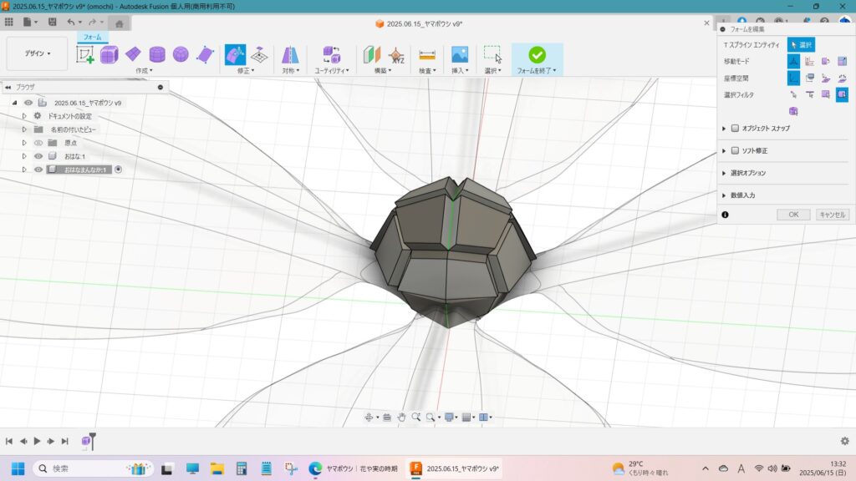This screenshot has width=856, height=481.
Task: Open the デザイン workspace dropdown
Action: coord(37,53)
